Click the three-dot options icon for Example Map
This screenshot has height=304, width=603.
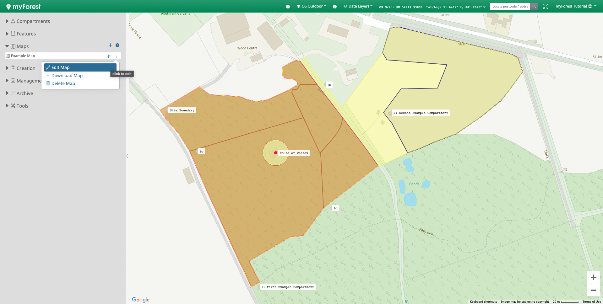pyautogui.click(x=116, y=56)
